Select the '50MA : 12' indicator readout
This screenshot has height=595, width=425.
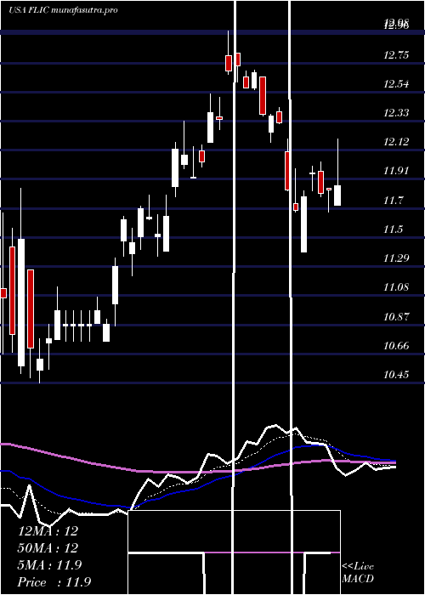[x=48, y=548]
